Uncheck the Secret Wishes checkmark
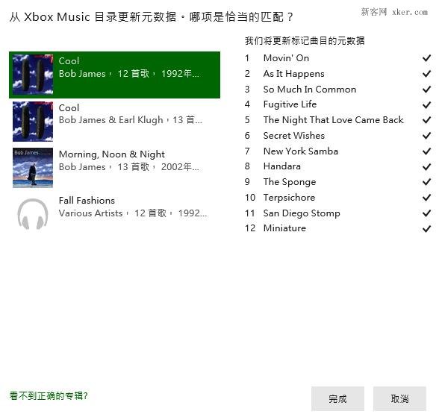Viewport: 439px width, 420px height. tap(426, 136)
